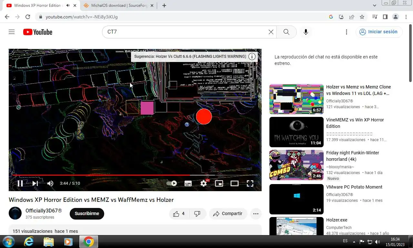Go to YouTube home via logo
The height and width of the screenshot is (248, 413).
click(x=38, y=32)
